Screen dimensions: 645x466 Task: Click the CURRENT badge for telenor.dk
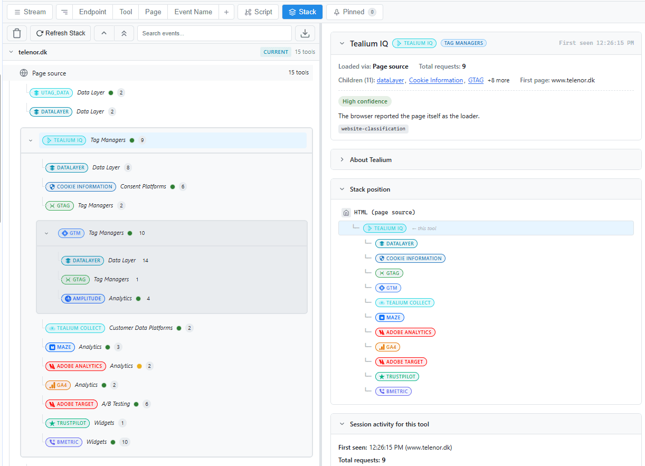click(x=276, y=52)
